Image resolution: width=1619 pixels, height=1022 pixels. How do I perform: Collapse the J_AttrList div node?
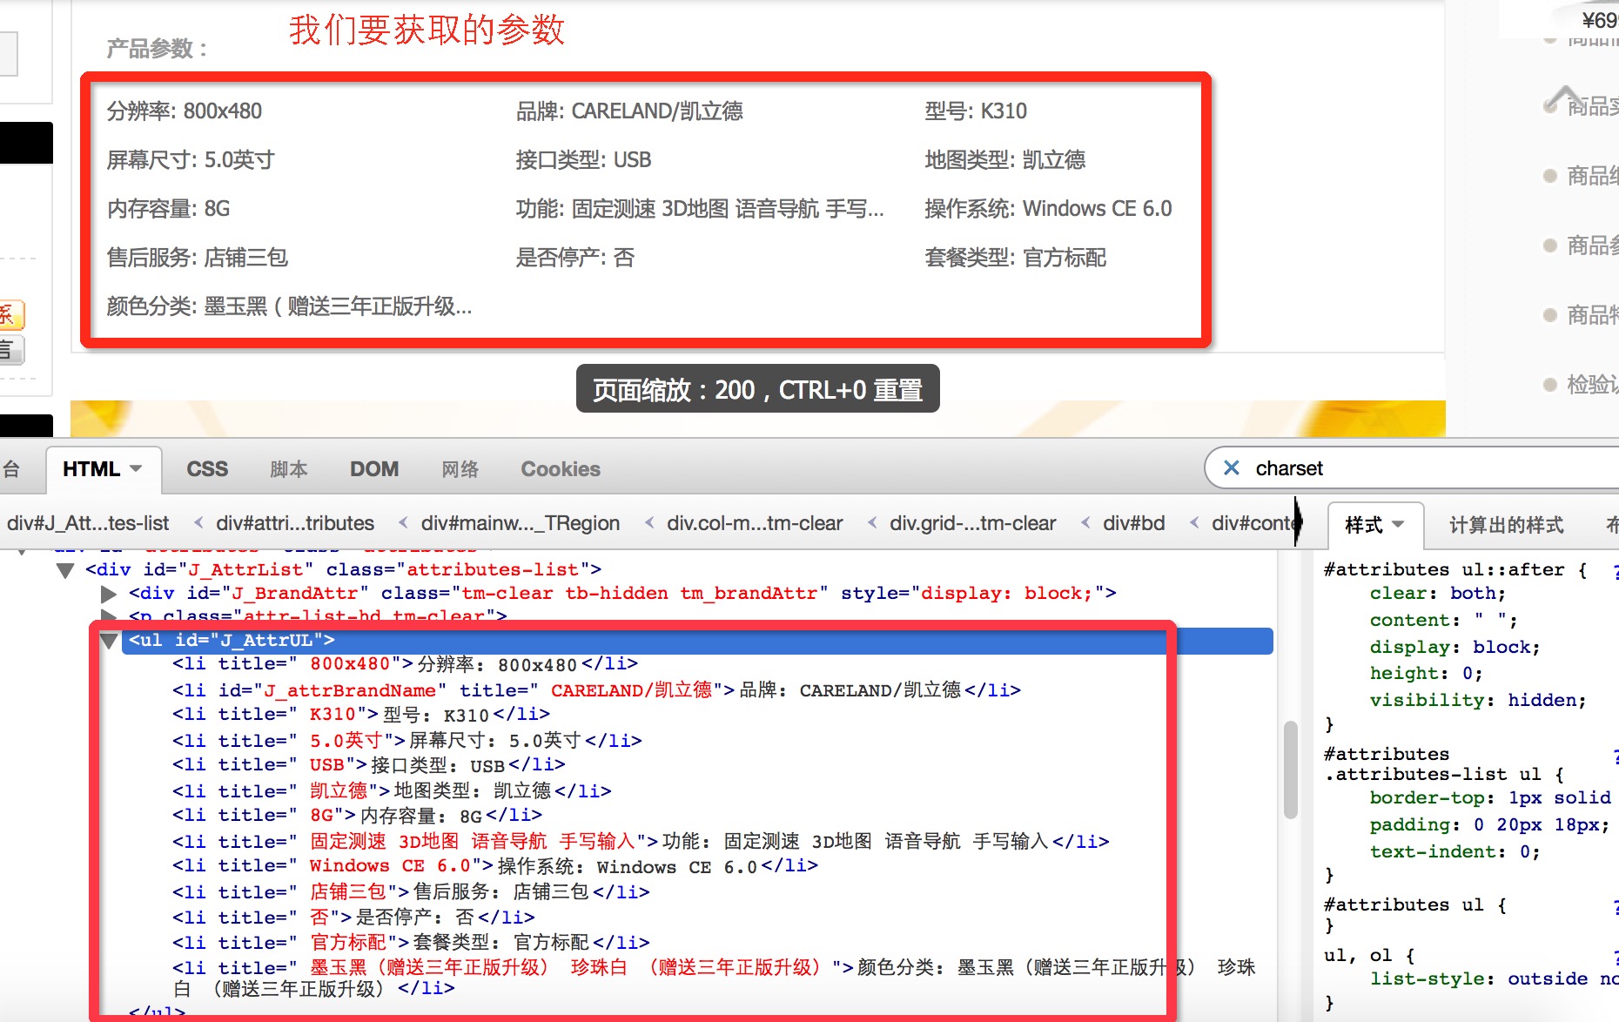click(x=65, y=570)
